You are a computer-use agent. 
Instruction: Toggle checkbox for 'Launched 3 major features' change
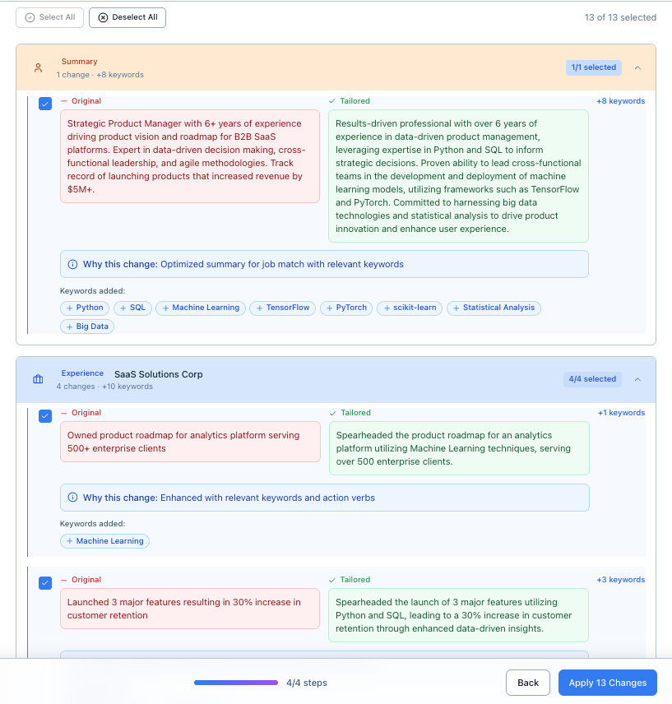pos(45,582)
